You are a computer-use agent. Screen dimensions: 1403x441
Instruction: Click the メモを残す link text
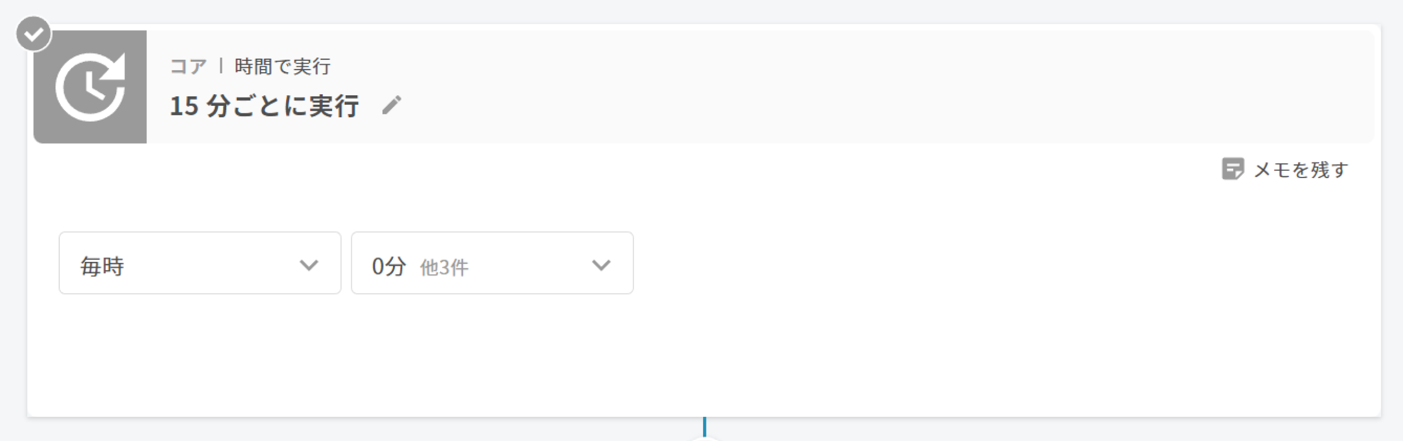[1301, 170]
